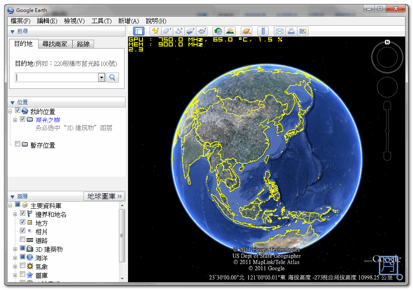Enable the 氣象 layer checkbox

coord(22,266)
